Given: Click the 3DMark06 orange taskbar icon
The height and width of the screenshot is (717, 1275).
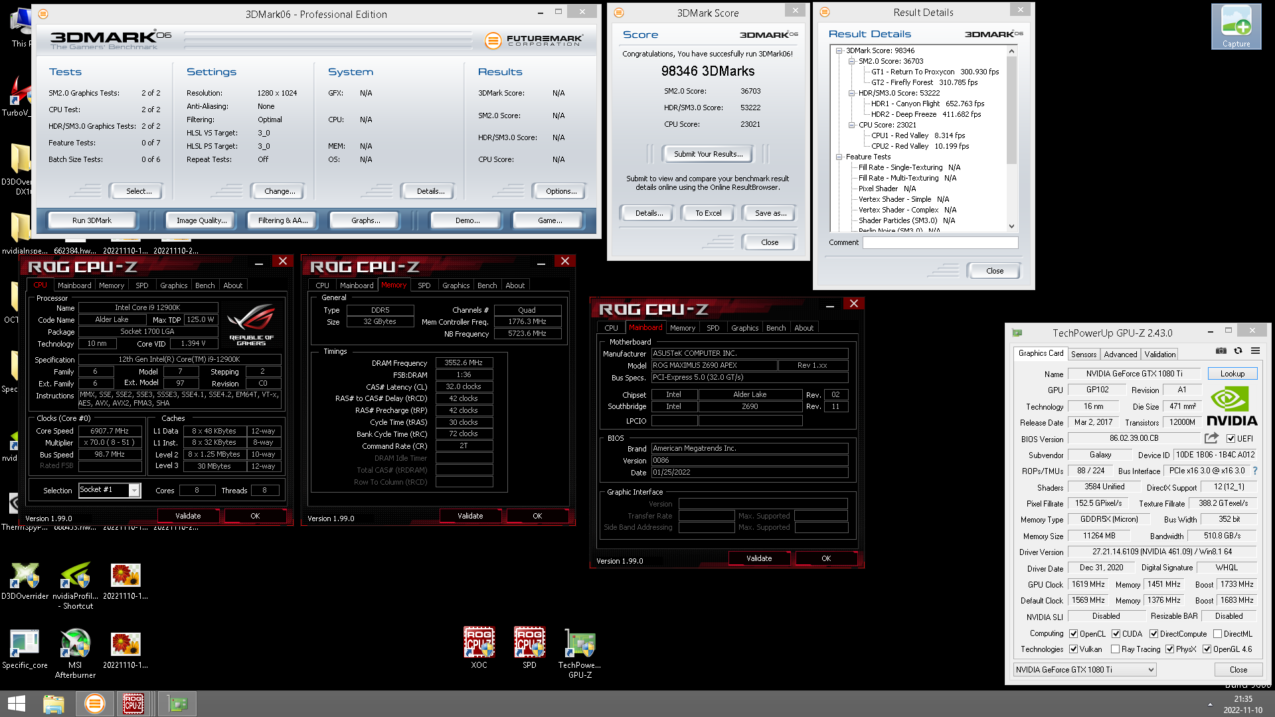Looking at the screenshot, I should click(95, 704).
